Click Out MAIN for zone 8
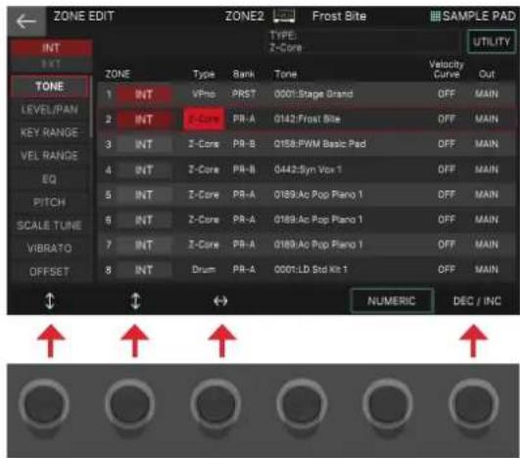 (487, 270)
